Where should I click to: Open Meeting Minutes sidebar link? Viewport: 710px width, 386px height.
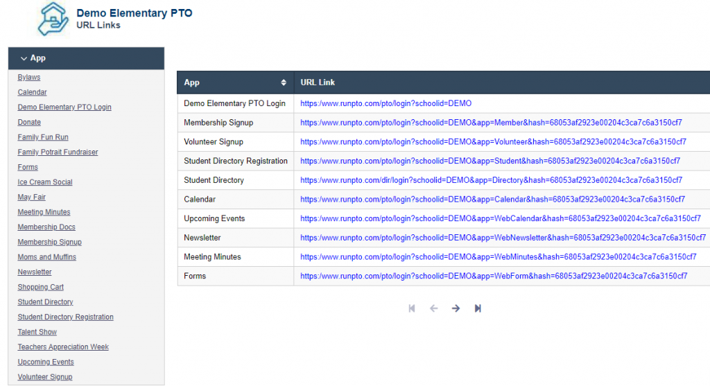44,212
